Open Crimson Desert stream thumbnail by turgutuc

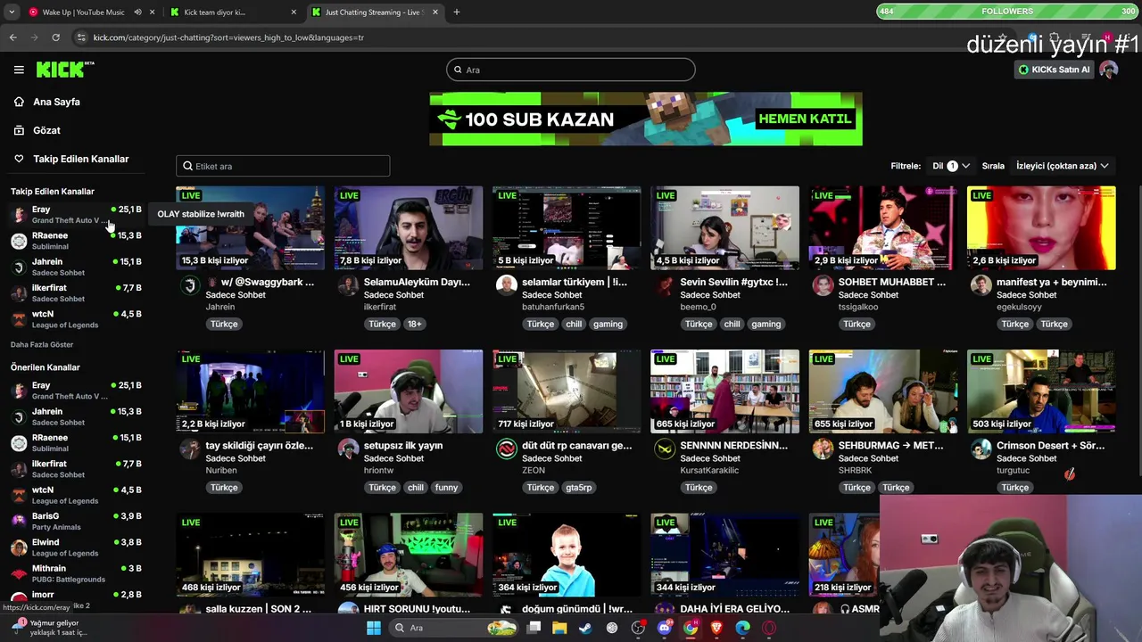pyautogui.click(x=1041, y=391)
